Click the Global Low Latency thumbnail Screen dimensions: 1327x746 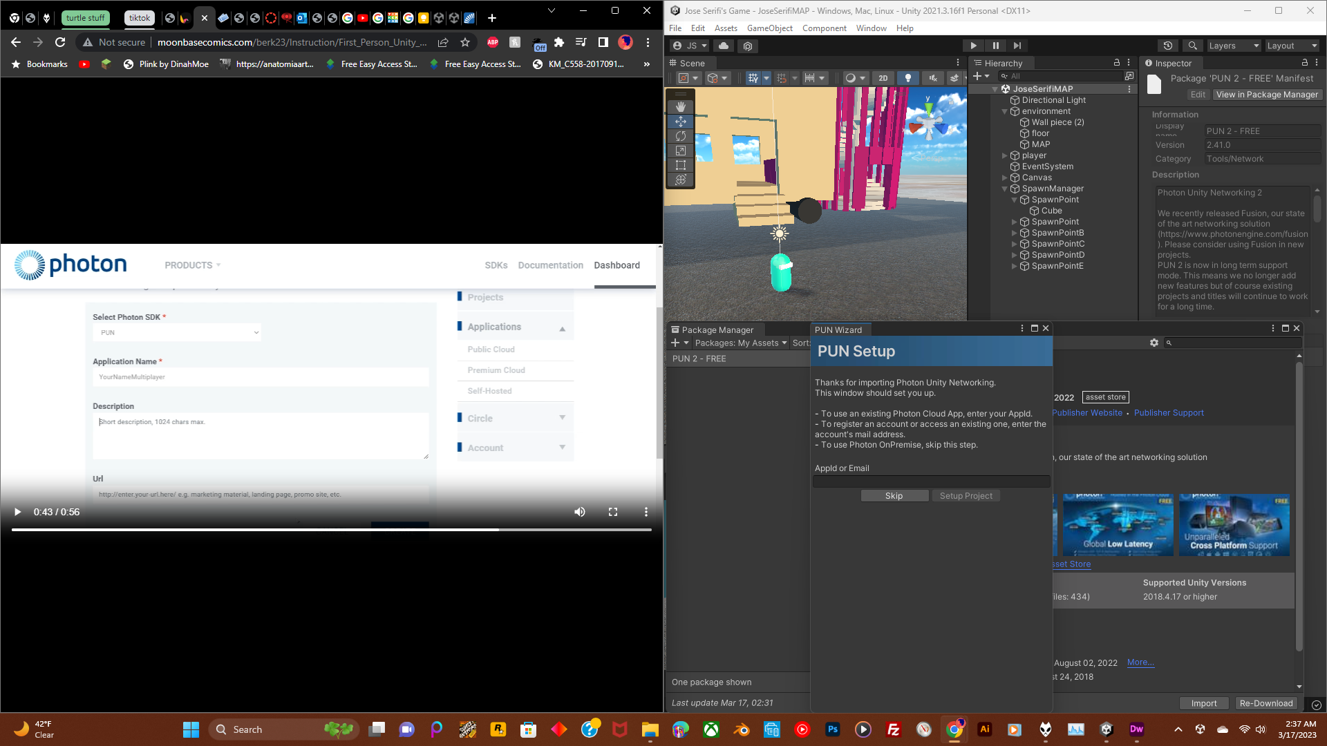pyautogui.click(x=1118, y=525)
